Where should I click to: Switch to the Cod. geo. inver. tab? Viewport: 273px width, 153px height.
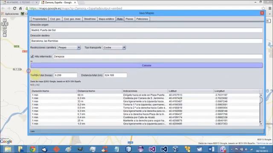(72, 19)
